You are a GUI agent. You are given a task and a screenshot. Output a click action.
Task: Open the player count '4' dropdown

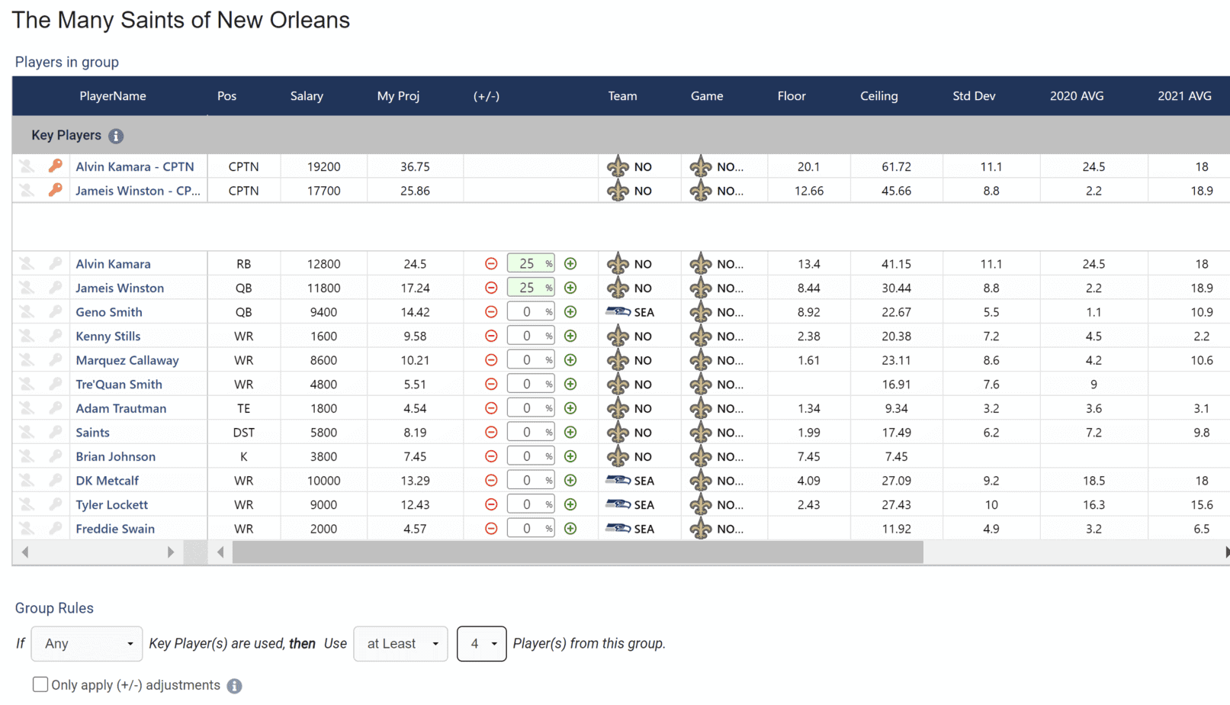pos(481,643)
